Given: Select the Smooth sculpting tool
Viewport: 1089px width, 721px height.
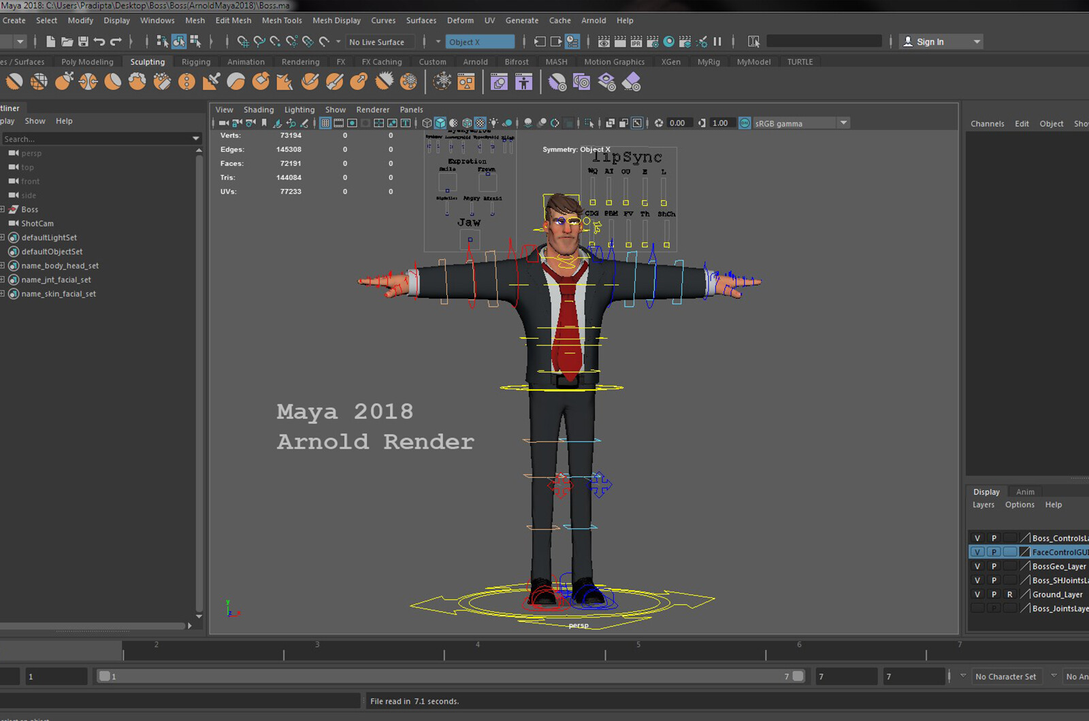Looking at the screenshot, I should pos(39,82).
